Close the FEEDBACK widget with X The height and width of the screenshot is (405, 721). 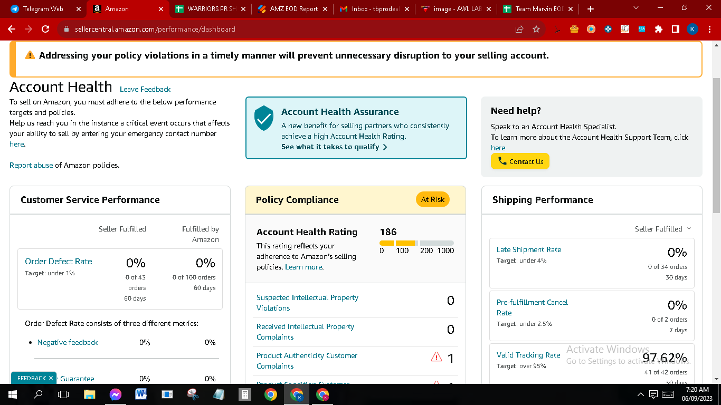pyautogui.click(x=51, y=378)
